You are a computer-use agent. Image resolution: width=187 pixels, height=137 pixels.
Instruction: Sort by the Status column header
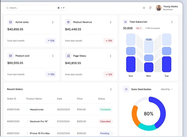tap(101, 99)
